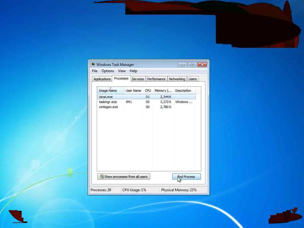Screen dimensions: 304x228
Task: Sort by Description column header
Action: (x=184, y=90)
